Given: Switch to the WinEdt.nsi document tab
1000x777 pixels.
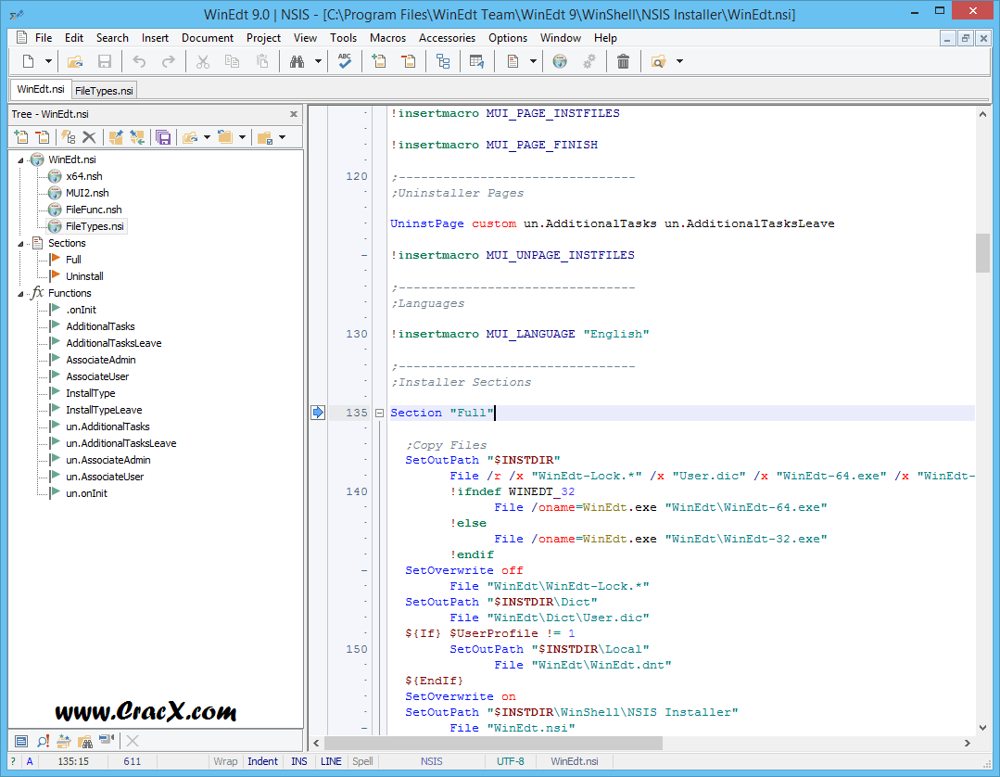Looking at the screenshot, I should [x=41, y=89].
